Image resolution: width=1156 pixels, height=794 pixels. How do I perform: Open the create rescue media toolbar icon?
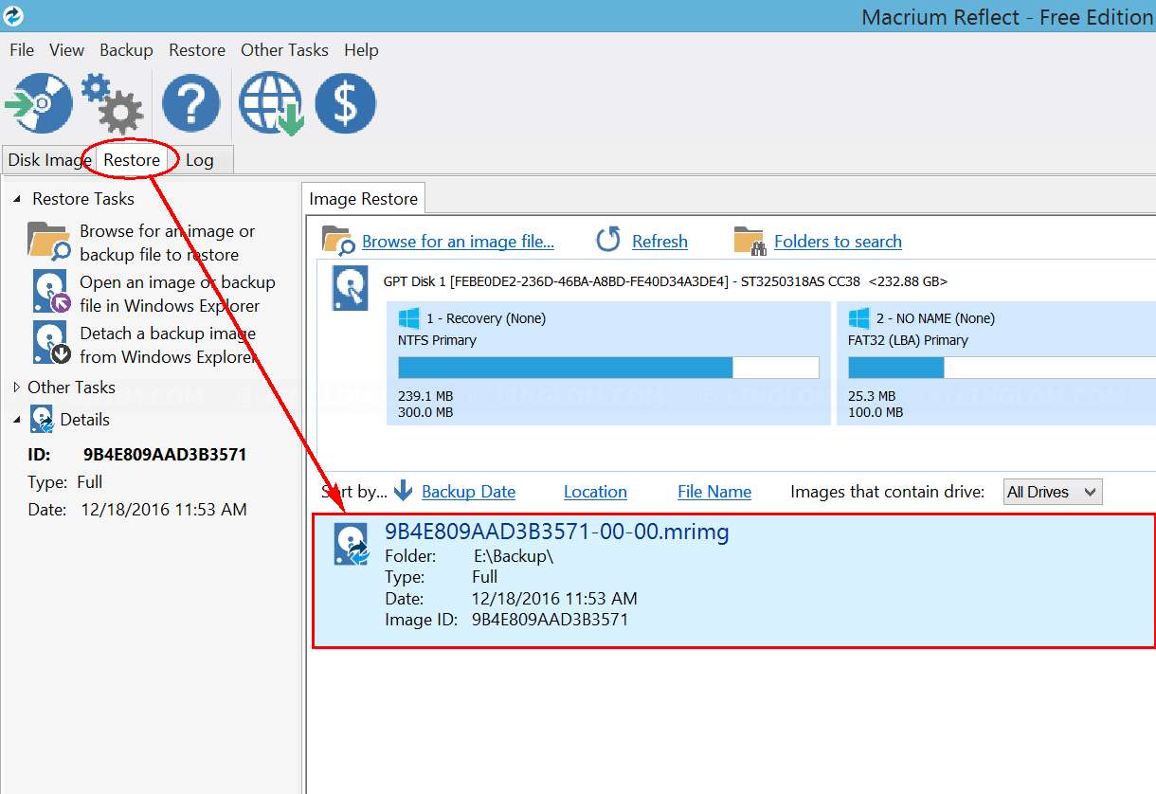39,102
